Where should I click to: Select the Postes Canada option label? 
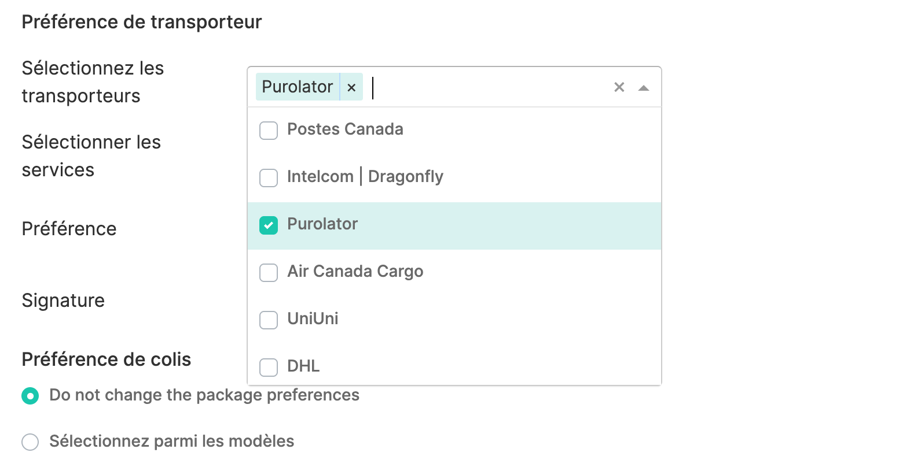point(345,129)
